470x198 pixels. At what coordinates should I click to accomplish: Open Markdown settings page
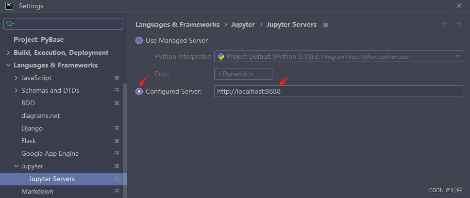pyautogui.click(x=37, y=191)
